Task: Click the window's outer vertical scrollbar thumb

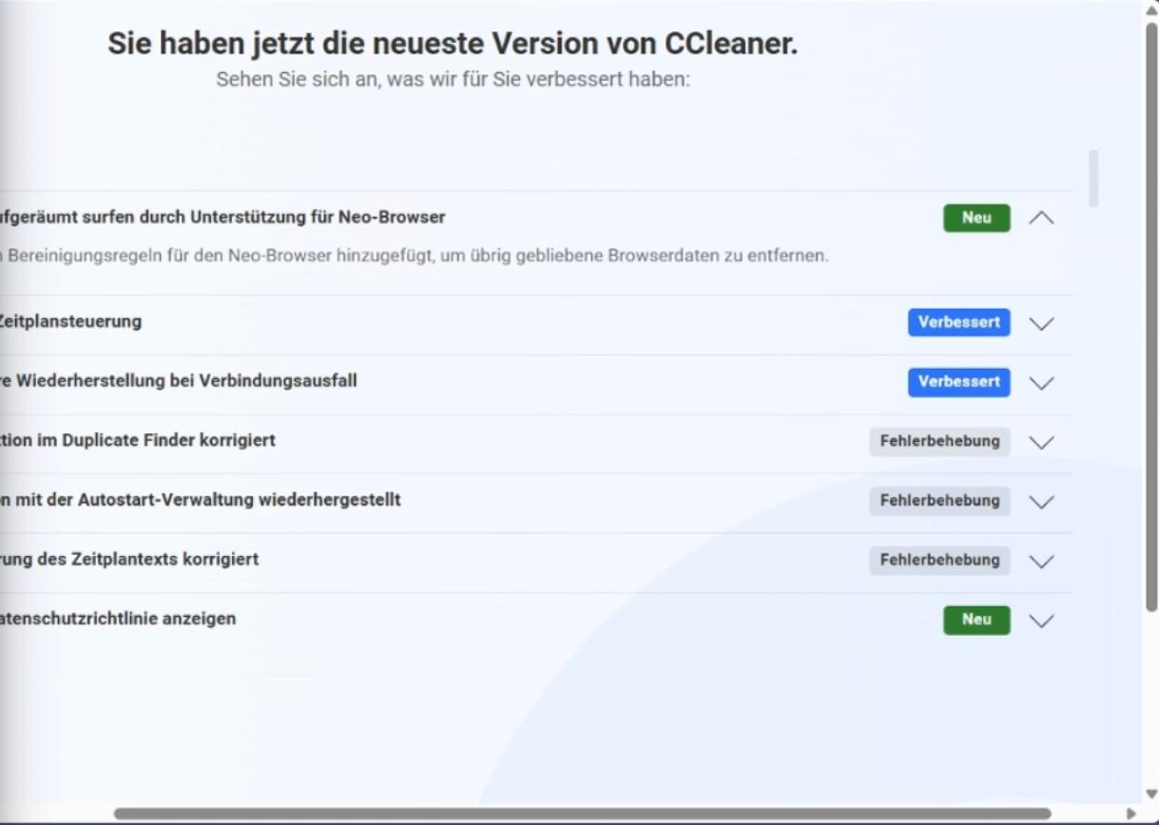Action: [x=1151, y=314]
